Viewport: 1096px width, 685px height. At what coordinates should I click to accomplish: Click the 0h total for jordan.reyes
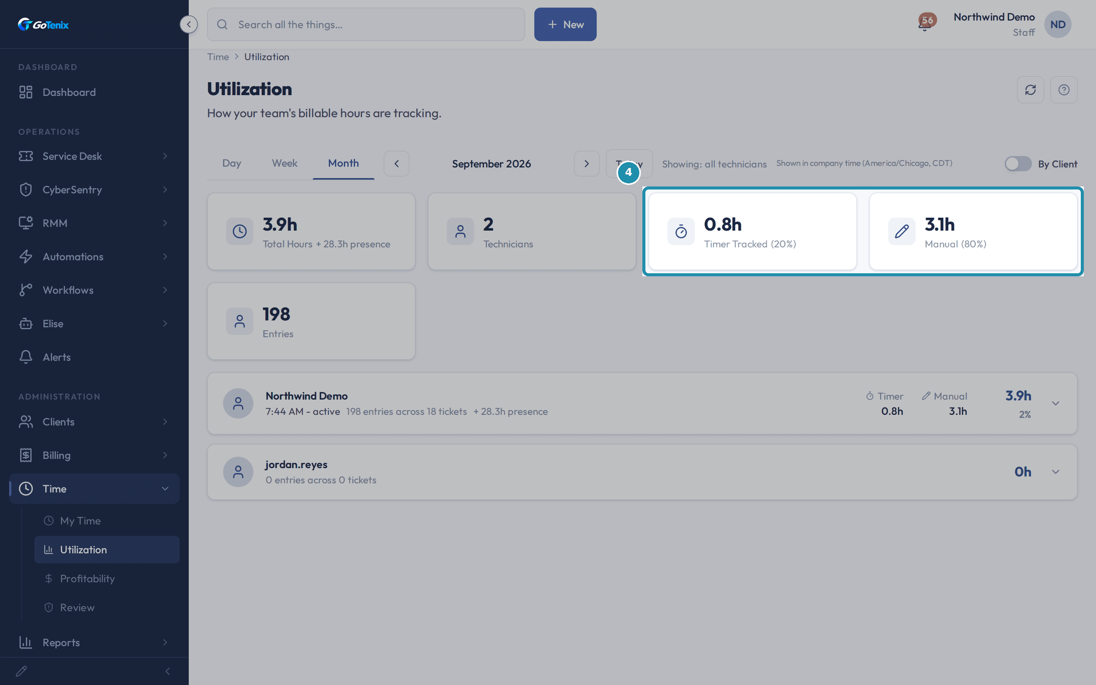[x=1023, y=472]
